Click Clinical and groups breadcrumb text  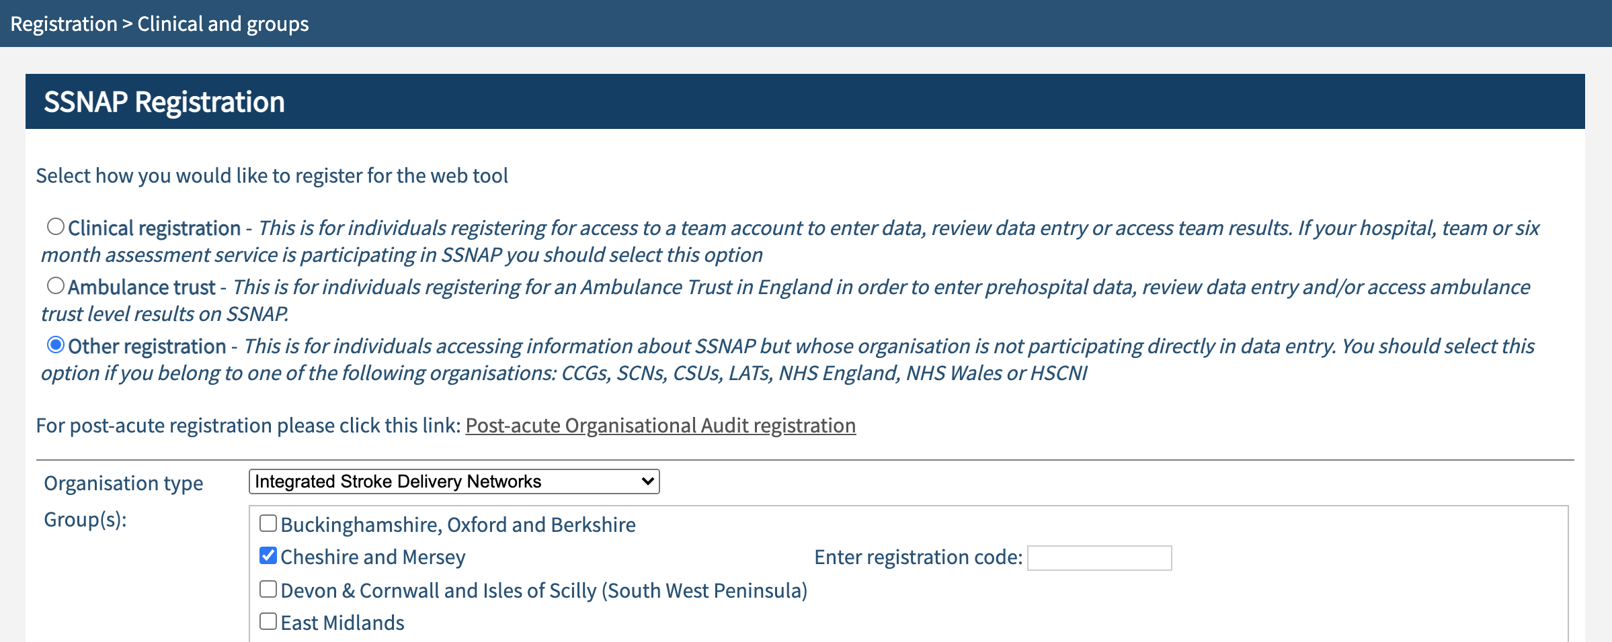tap(223, 24)
